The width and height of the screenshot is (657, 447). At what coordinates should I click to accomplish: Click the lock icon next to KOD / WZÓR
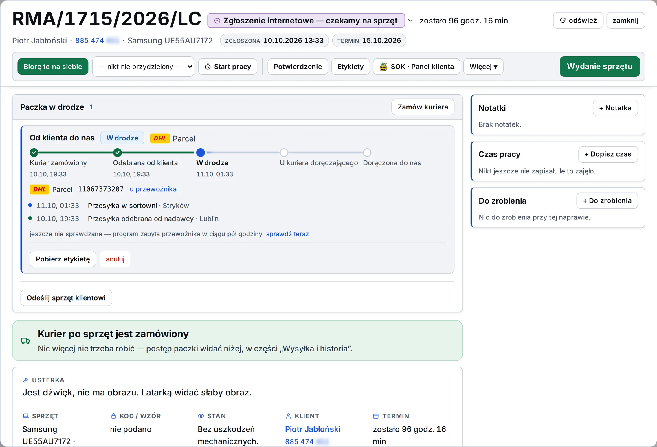tap(113, 416)
